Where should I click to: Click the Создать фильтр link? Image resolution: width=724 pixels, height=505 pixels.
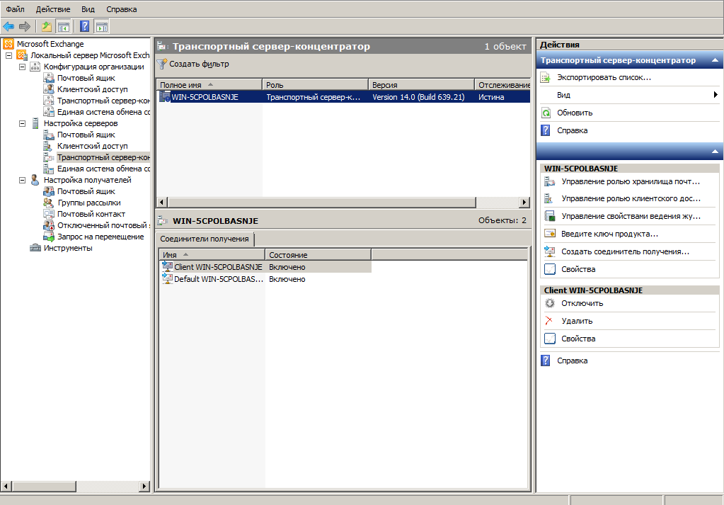199,64
